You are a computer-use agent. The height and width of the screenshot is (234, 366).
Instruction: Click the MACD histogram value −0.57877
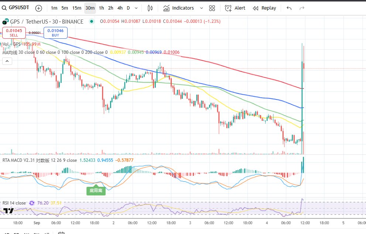(124, 160)
